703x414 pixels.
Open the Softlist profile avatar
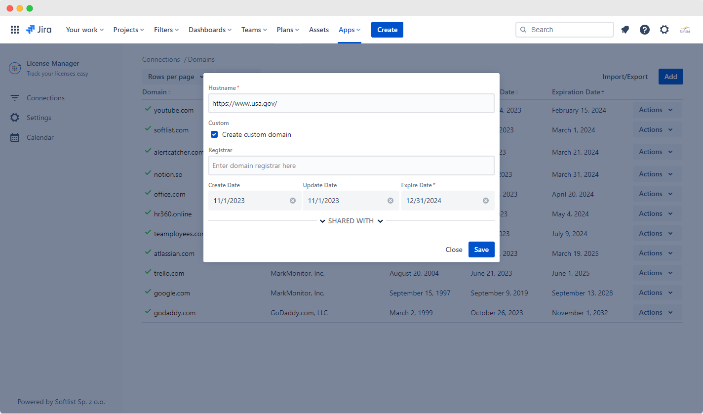[685, 30]
